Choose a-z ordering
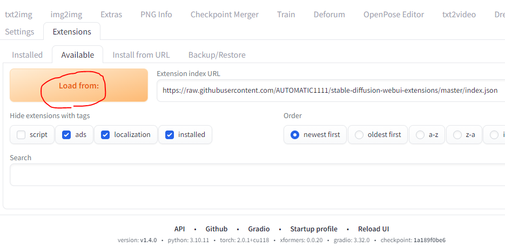This screenshot has width=505, height=247. click(x=427, y=134)
